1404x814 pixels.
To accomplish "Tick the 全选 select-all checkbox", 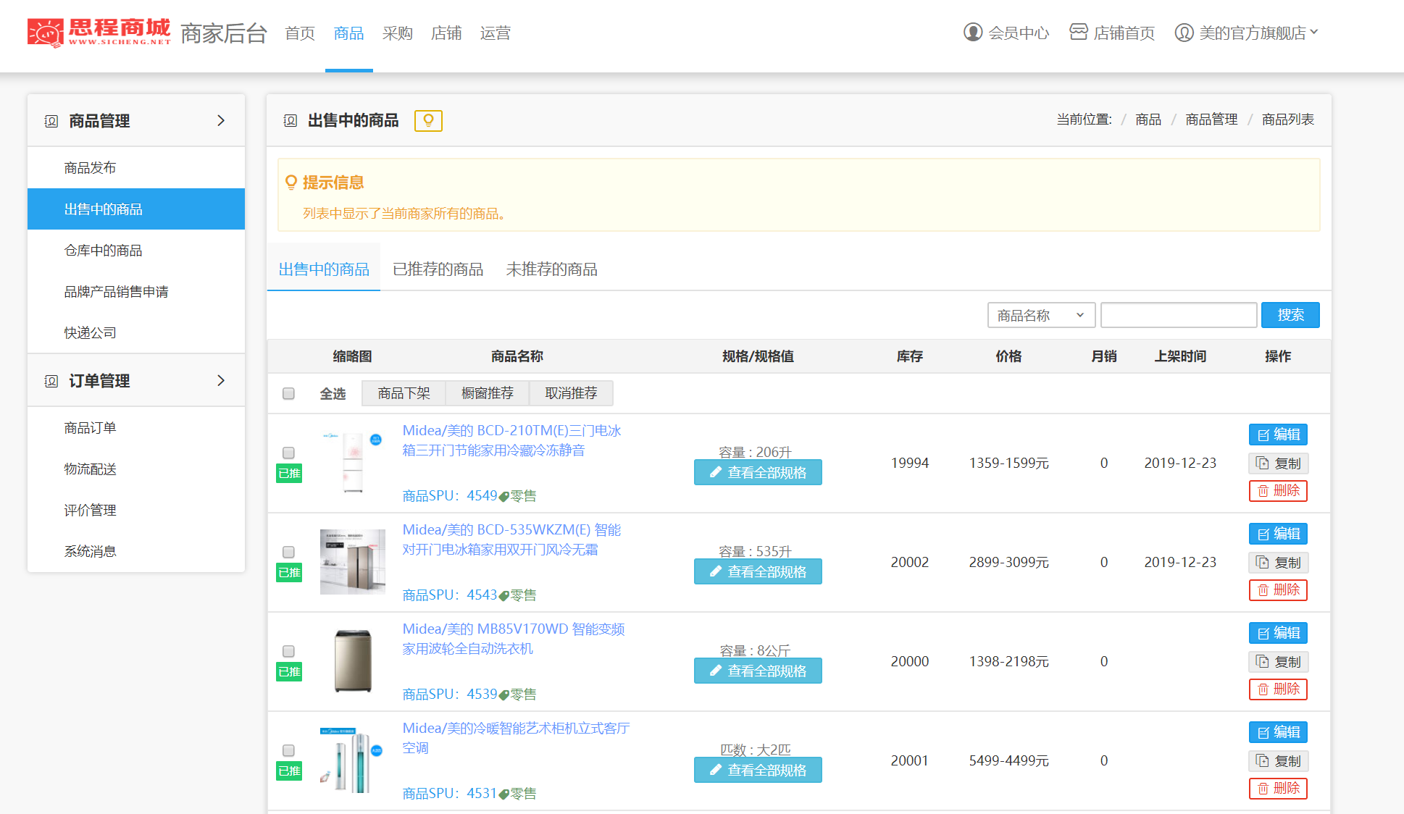I will 288,393.
